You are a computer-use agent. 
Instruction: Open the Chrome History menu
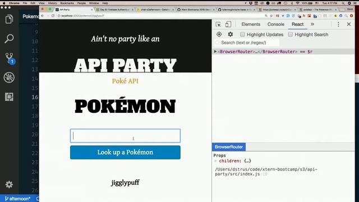[x=52, y=3]
